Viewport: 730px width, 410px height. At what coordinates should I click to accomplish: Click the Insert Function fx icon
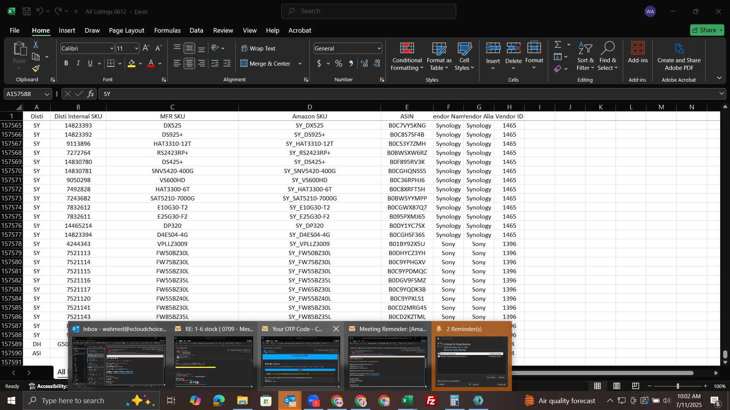click(90, 94)
